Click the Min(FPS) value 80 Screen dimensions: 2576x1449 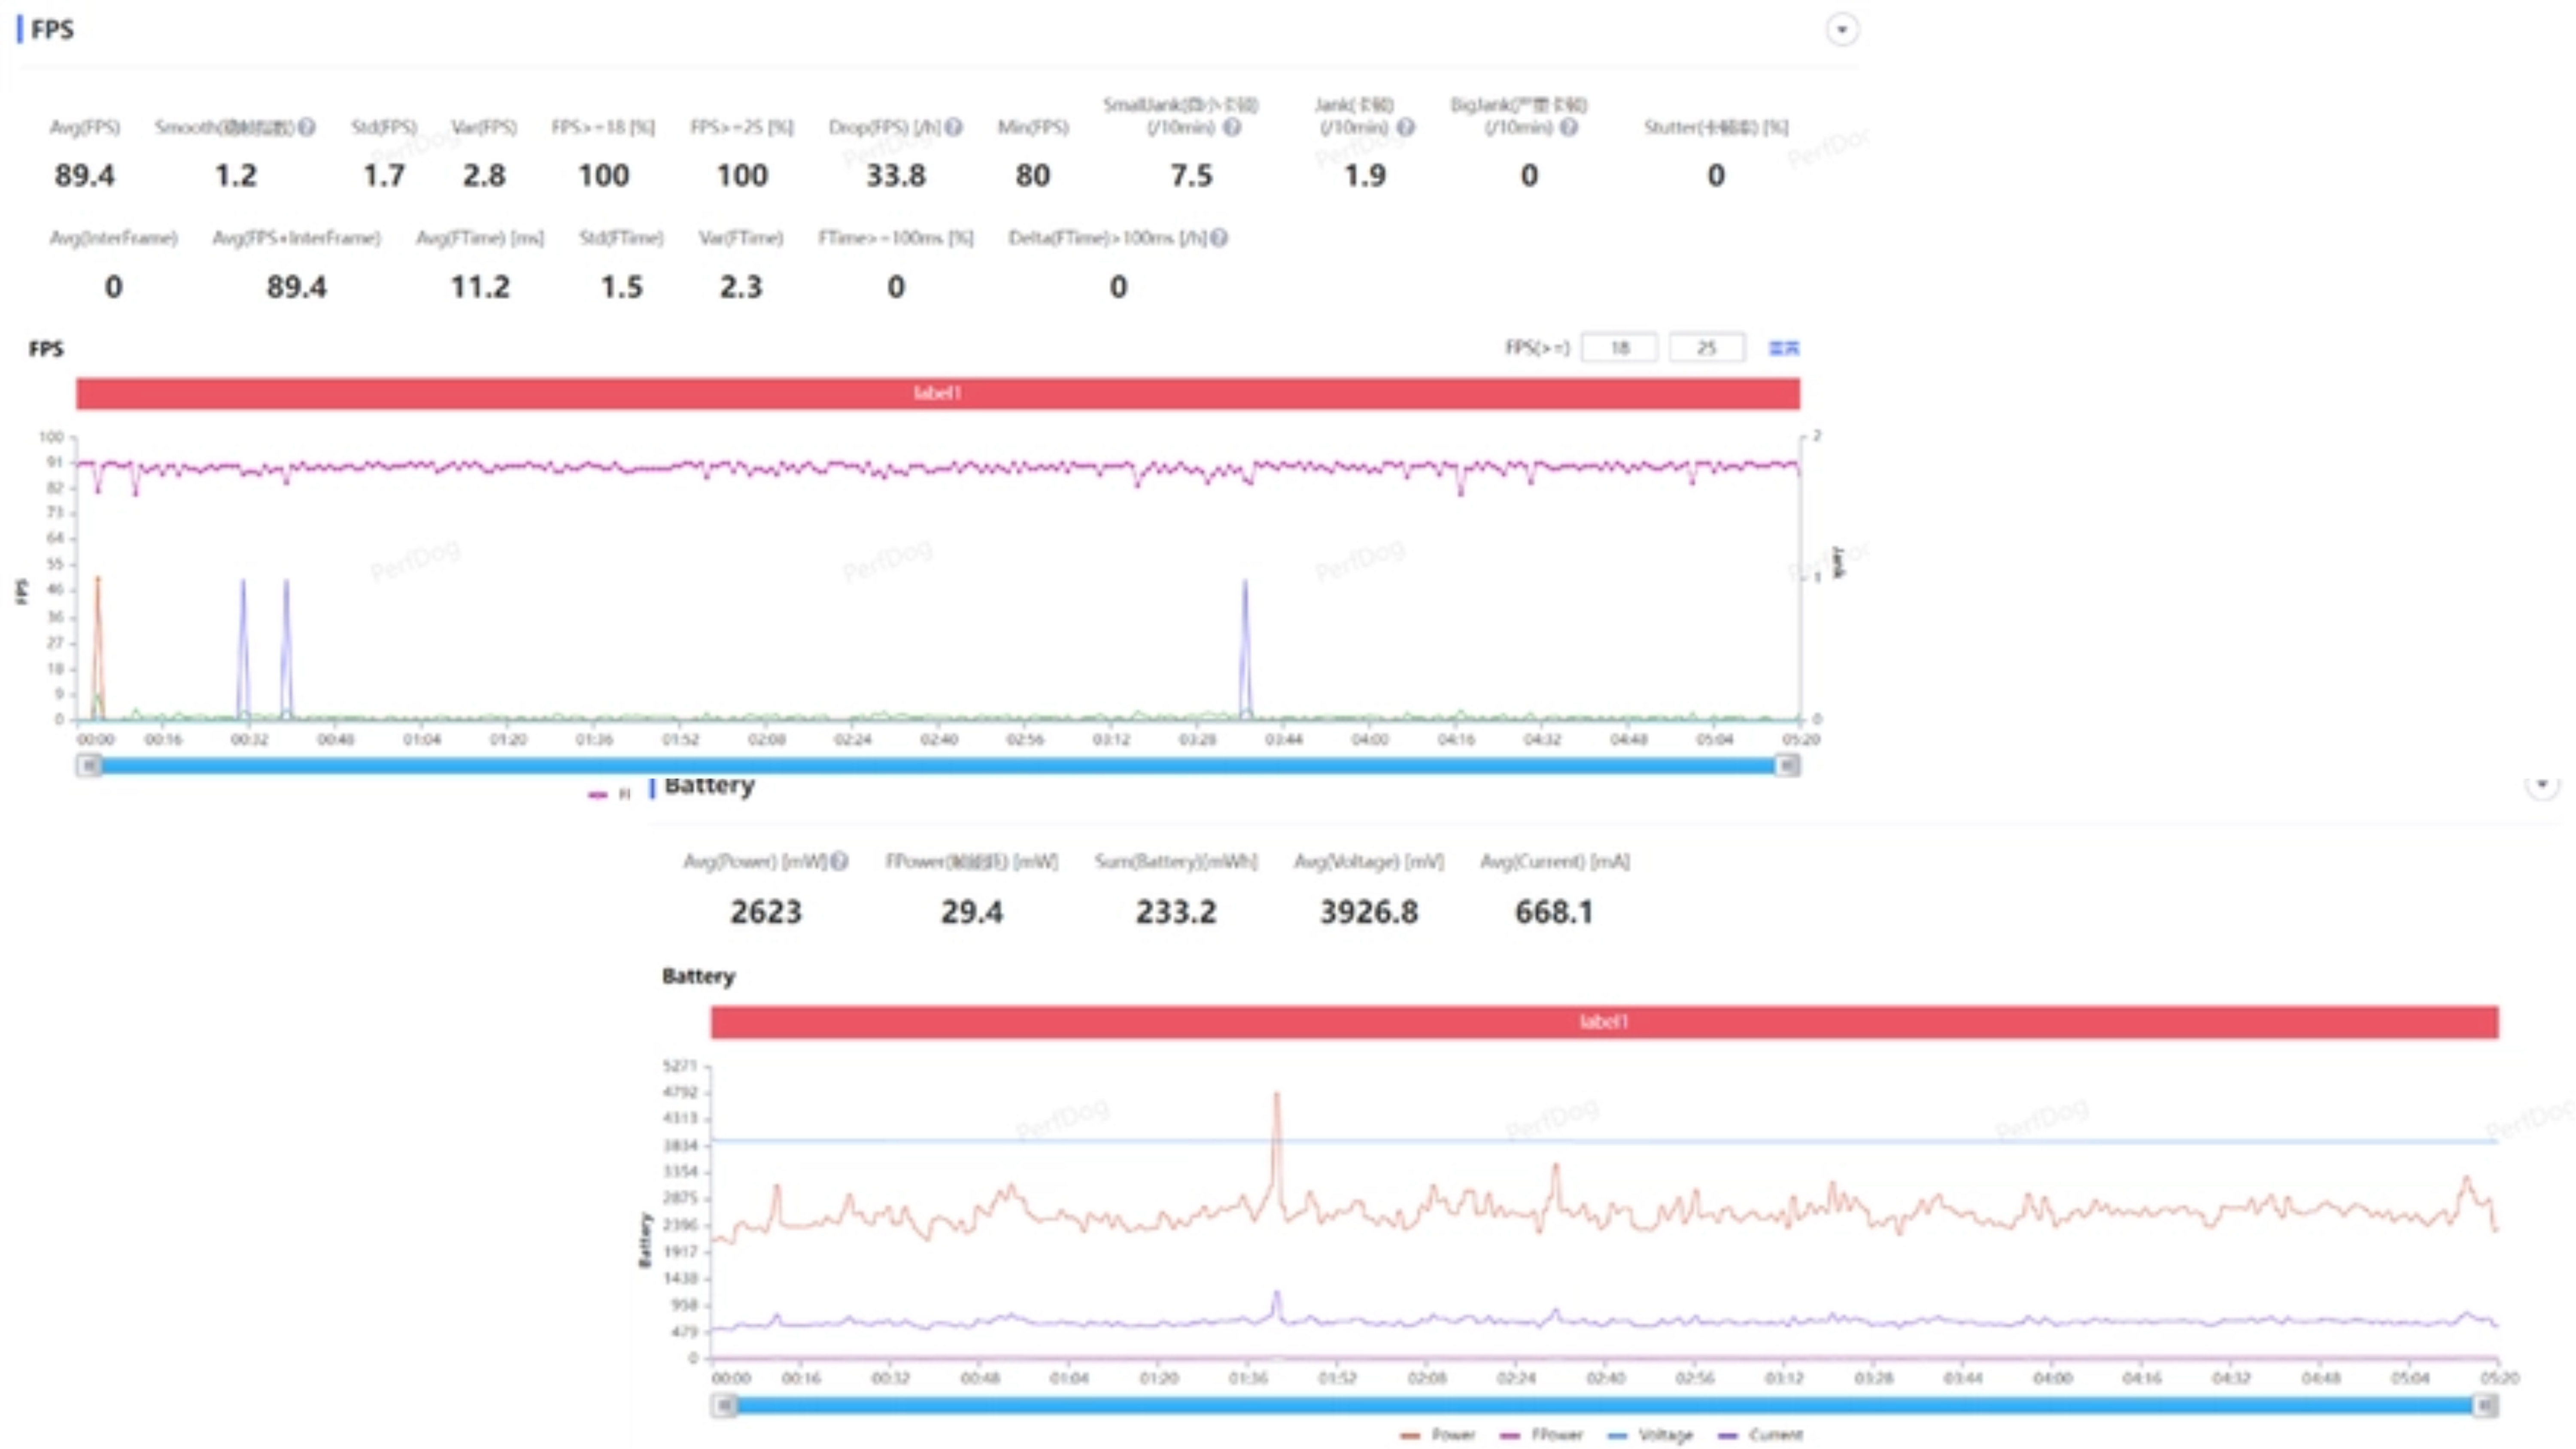pos(1033,176)
